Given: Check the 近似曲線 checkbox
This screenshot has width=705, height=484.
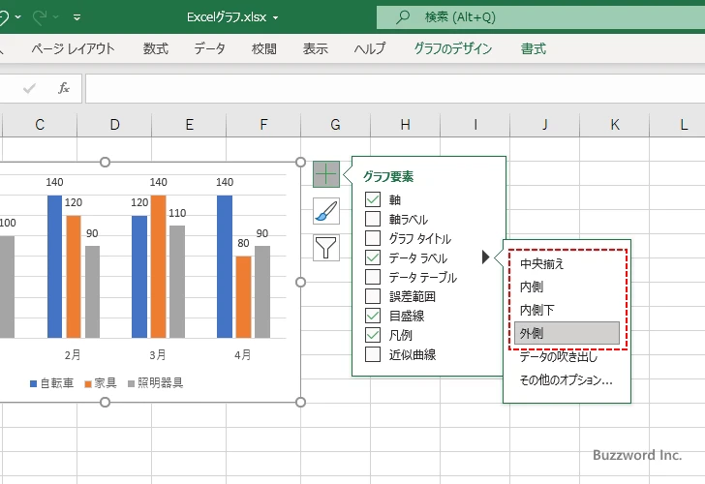Looking at the screenshot, I should (373, 353).
